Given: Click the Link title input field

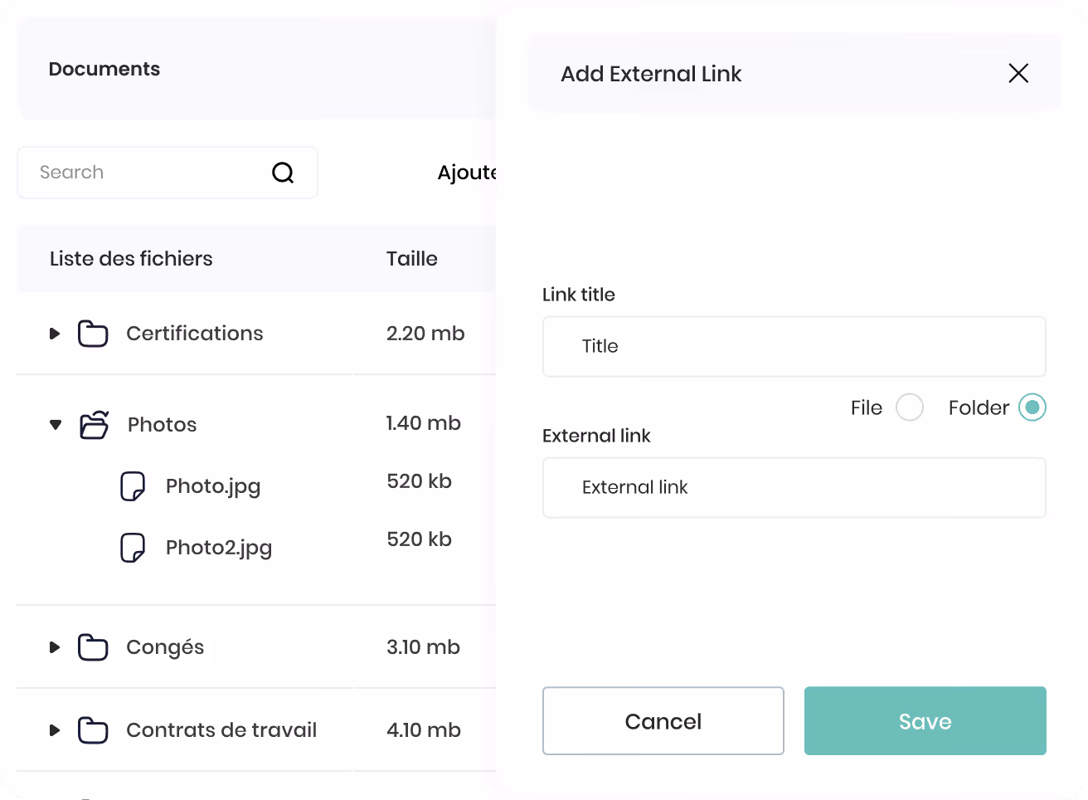Looking at the screenshot, I should click(794, 346).
